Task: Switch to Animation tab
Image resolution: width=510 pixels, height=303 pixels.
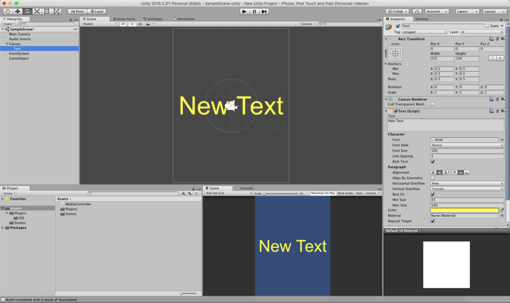Action: click(184, 19)
